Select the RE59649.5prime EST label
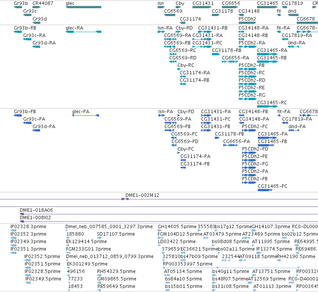The image size is (318, 292). pos(116,286)
